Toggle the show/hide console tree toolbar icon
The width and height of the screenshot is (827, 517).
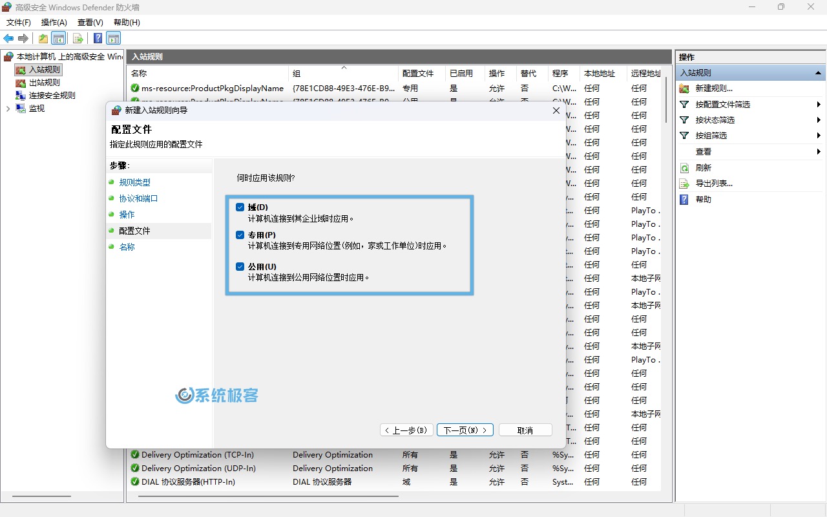tap(59, 38)
